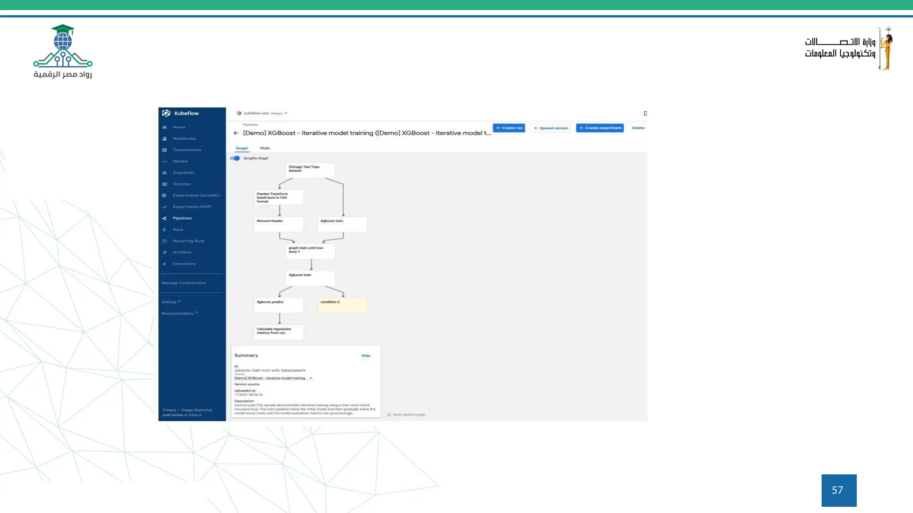
Task: Select the Graph tab
Action: [242, 148]
